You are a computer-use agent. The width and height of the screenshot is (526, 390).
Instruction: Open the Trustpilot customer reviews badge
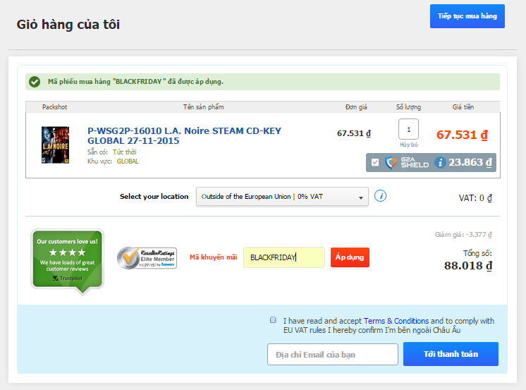click(68, 262)
